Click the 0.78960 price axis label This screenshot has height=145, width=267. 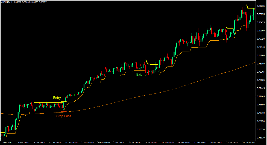[261, 55]
